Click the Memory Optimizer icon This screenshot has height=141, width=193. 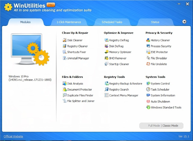[x=106, y=52]
